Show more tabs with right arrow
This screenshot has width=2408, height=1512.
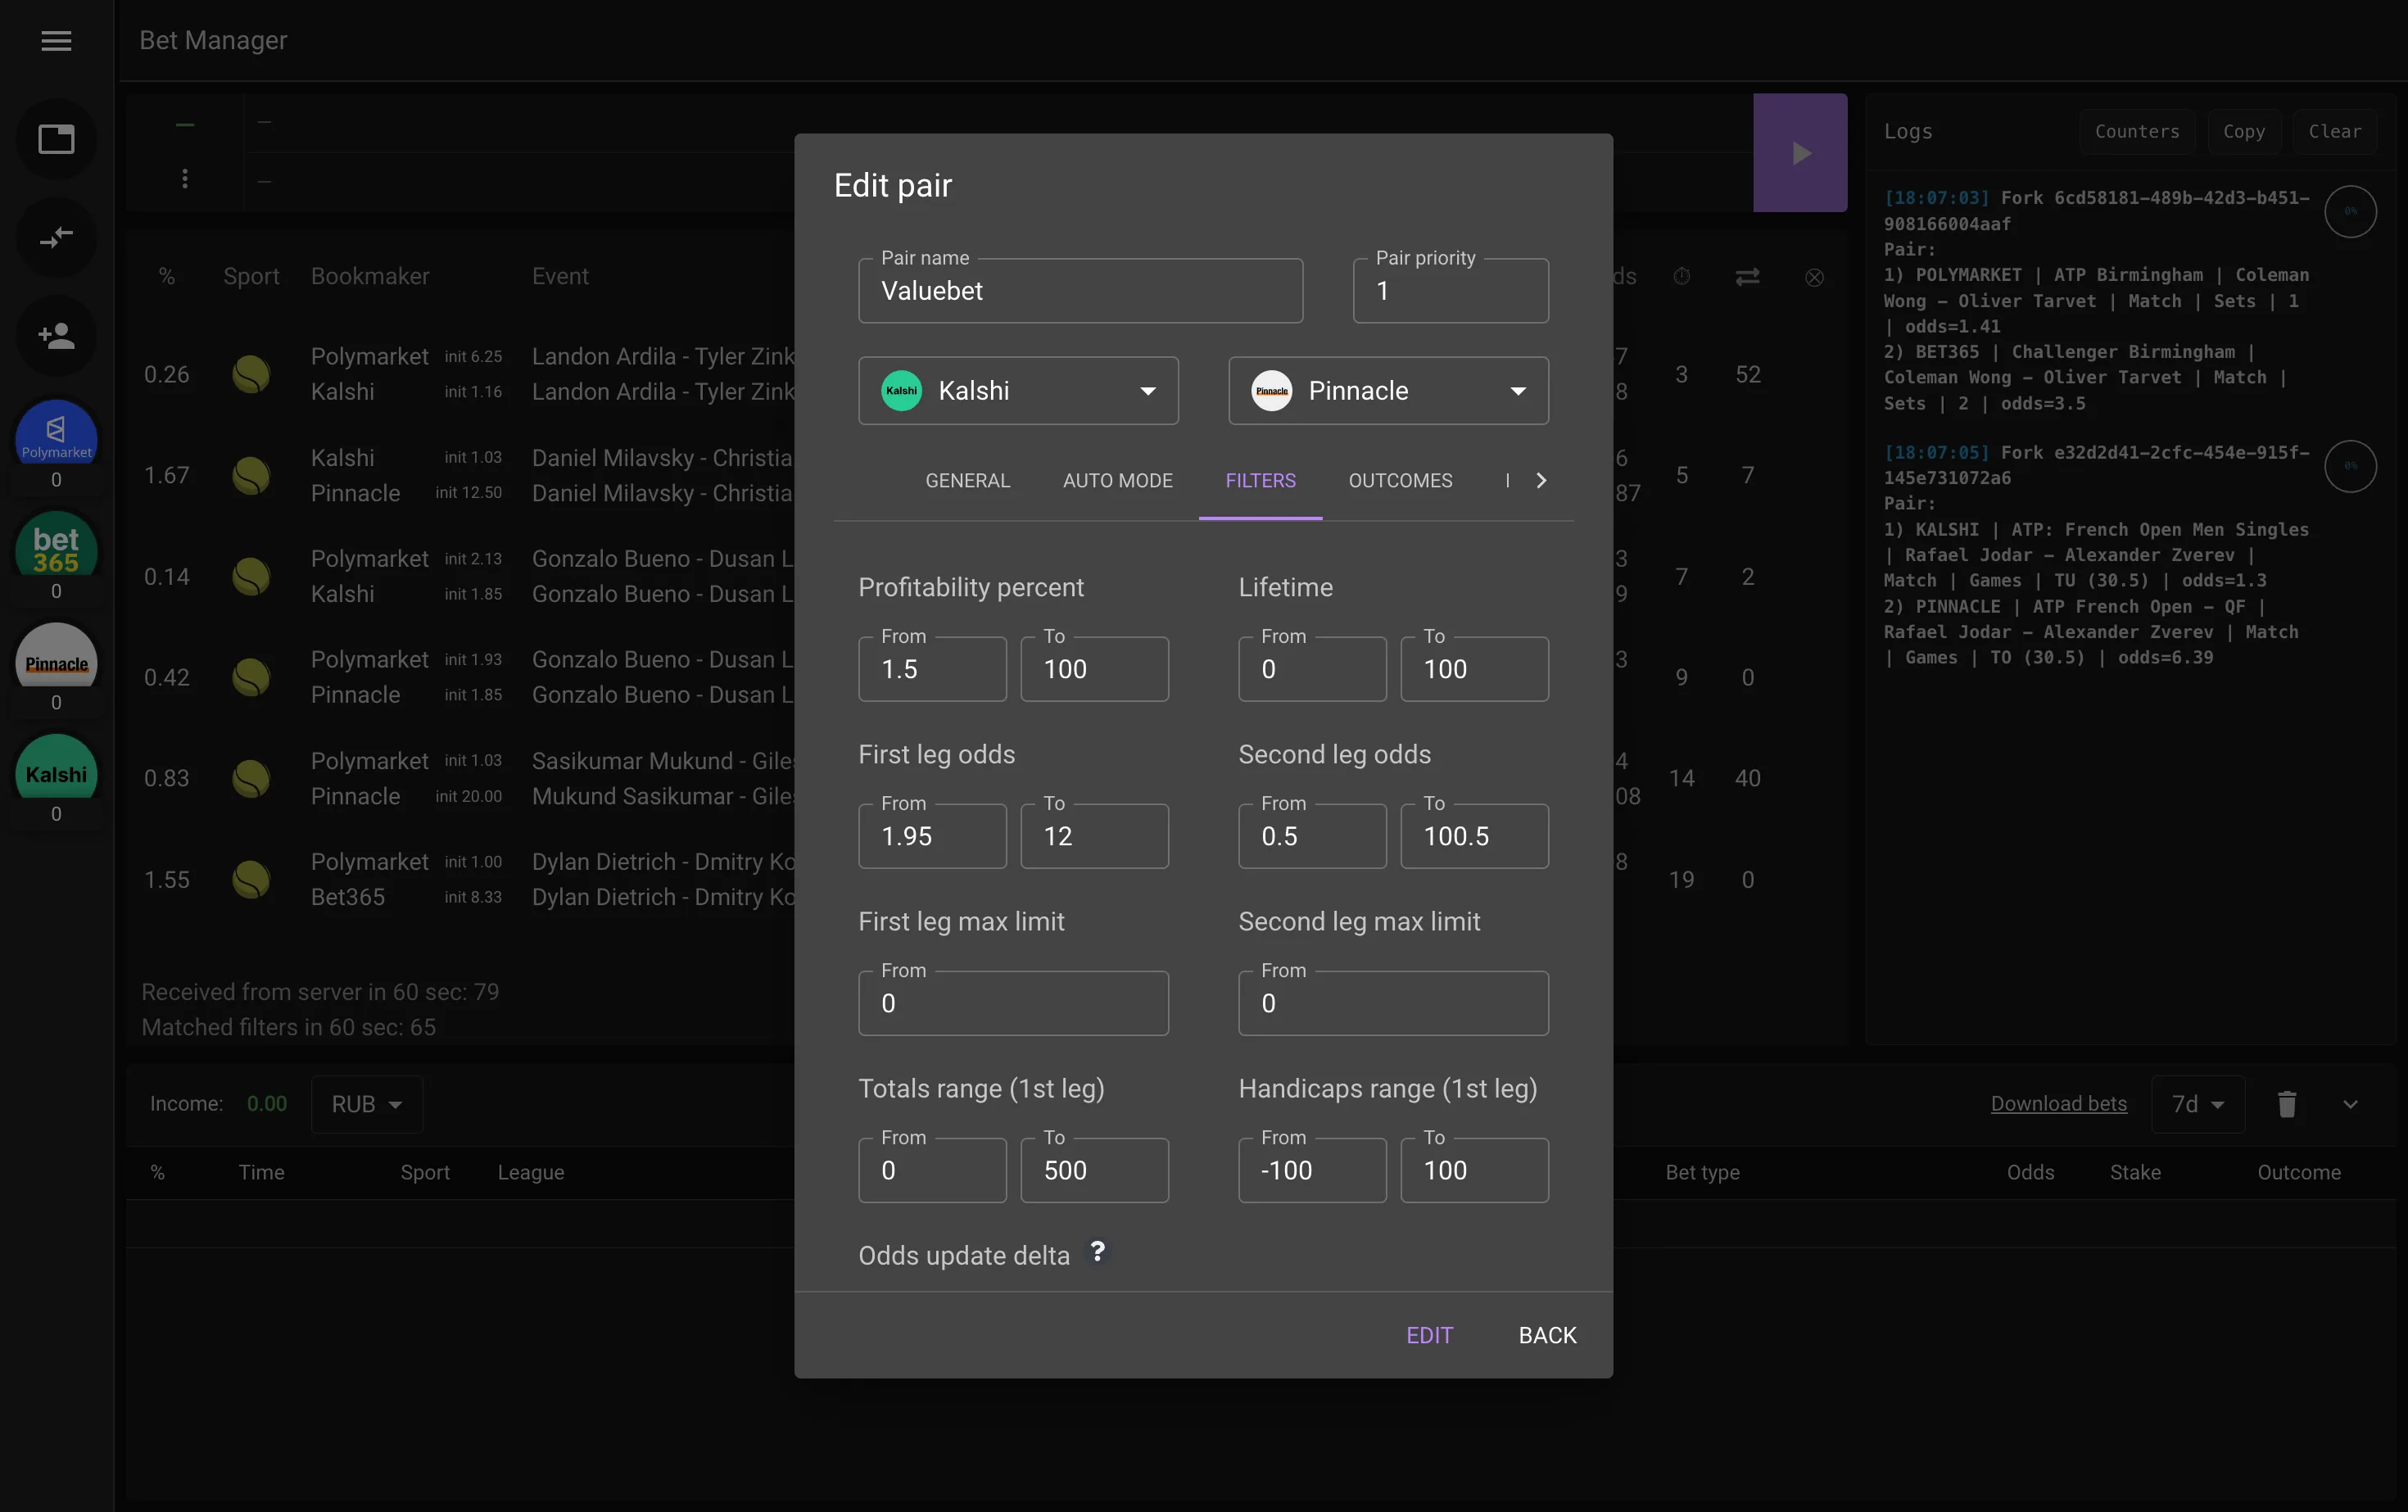pos(1541,481)
